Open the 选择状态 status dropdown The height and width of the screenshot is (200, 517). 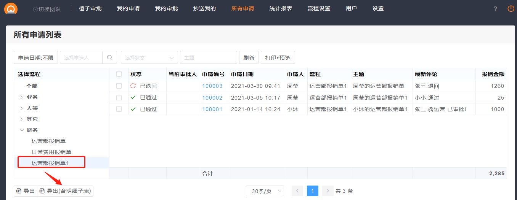point(149,57)
